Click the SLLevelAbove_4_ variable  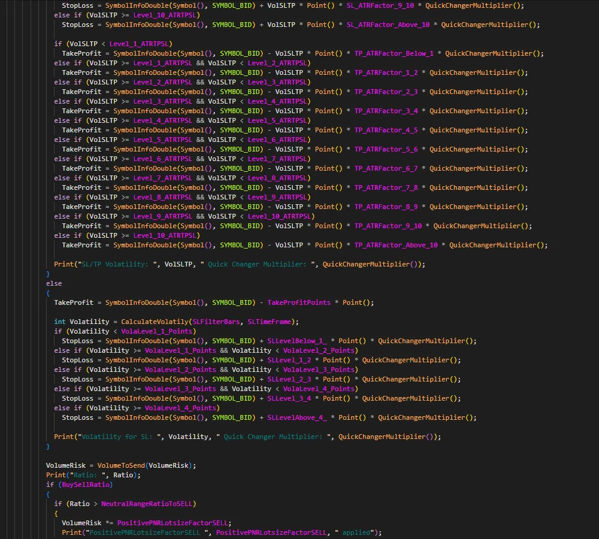pos(297,417)
